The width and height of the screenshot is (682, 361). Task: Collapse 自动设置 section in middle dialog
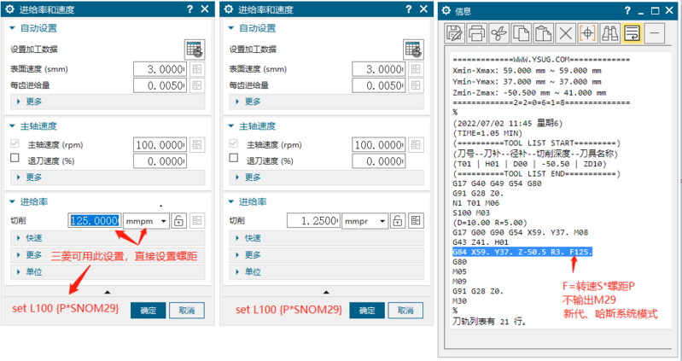click(231, 28)
